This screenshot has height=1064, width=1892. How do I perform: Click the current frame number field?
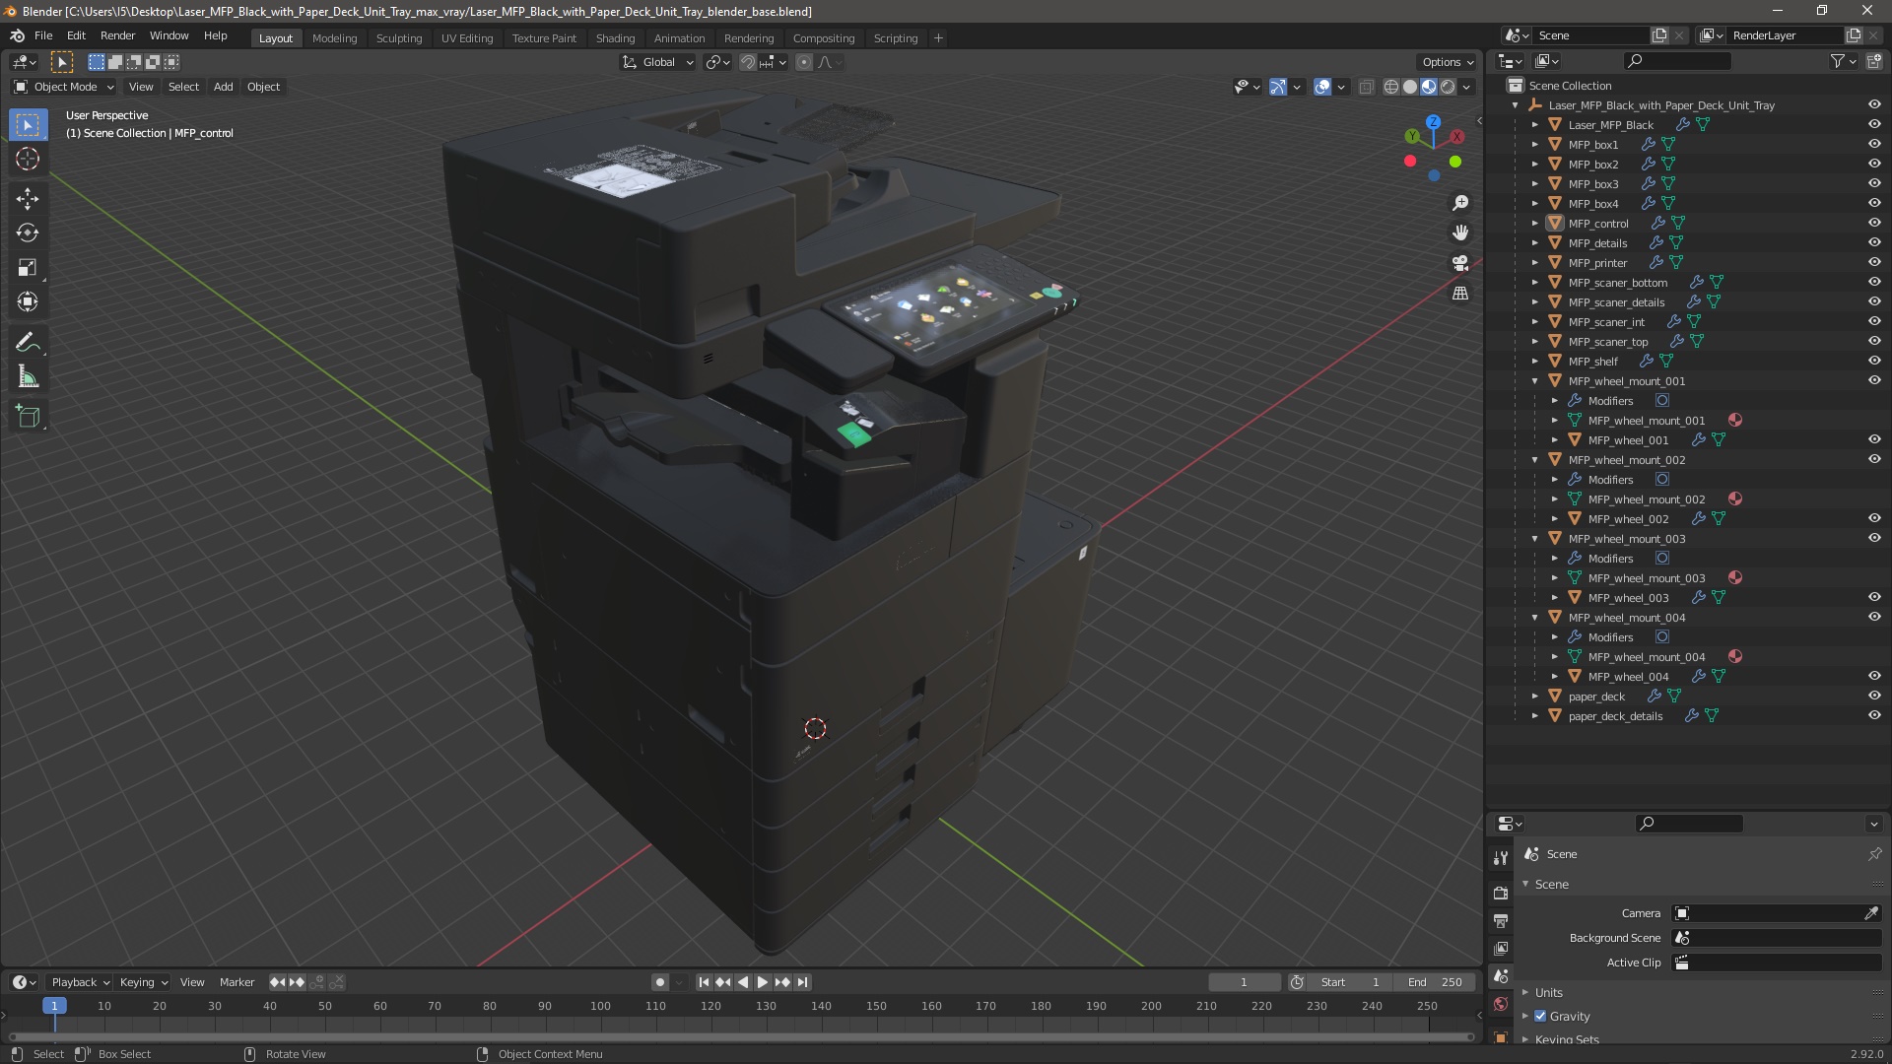[x=1244, y=982]
